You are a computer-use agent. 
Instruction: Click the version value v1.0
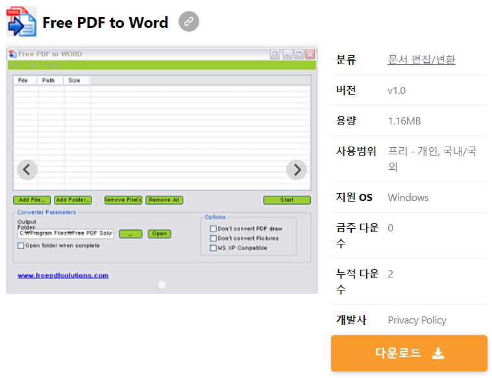tap(397, 91)
